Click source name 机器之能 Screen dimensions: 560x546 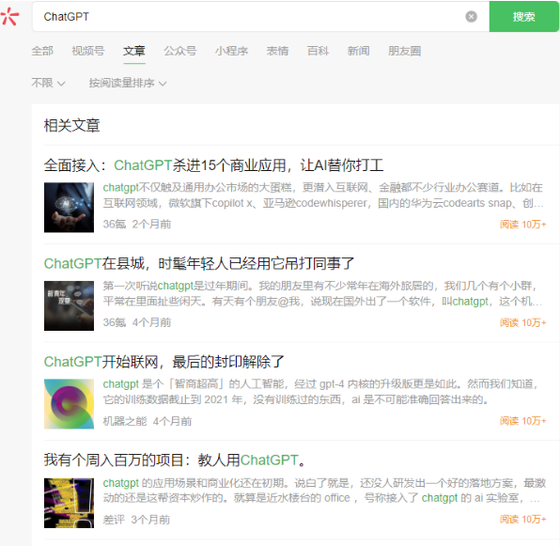pyautogui.click(x=125, y=421)
